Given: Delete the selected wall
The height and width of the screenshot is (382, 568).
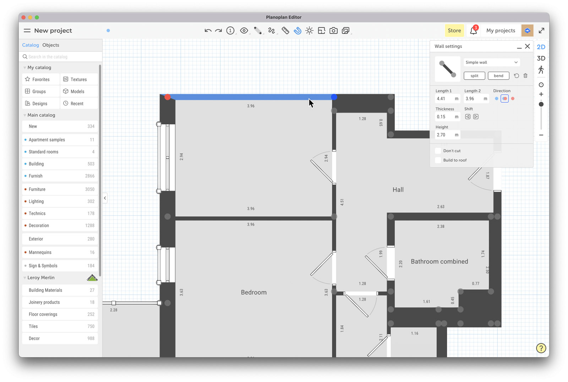Looking at the screenshot, I should [x=525, y=76].
